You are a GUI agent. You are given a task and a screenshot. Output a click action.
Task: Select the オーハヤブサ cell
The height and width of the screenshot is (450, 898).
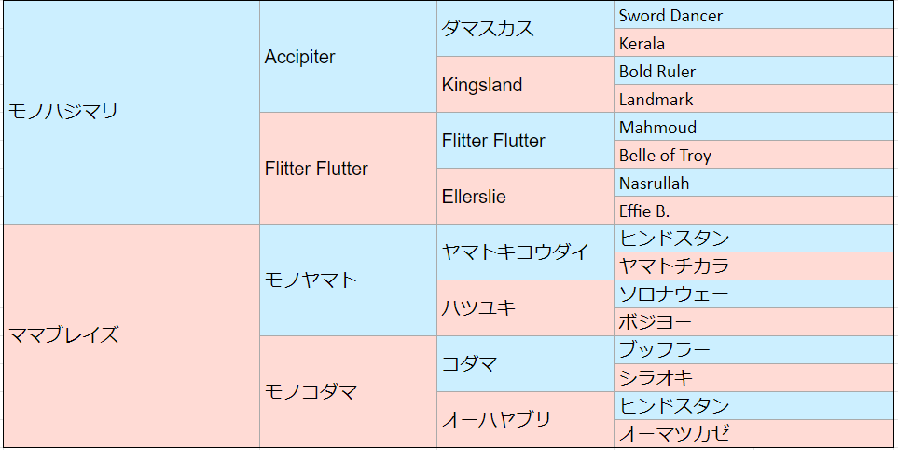[525, 419]
